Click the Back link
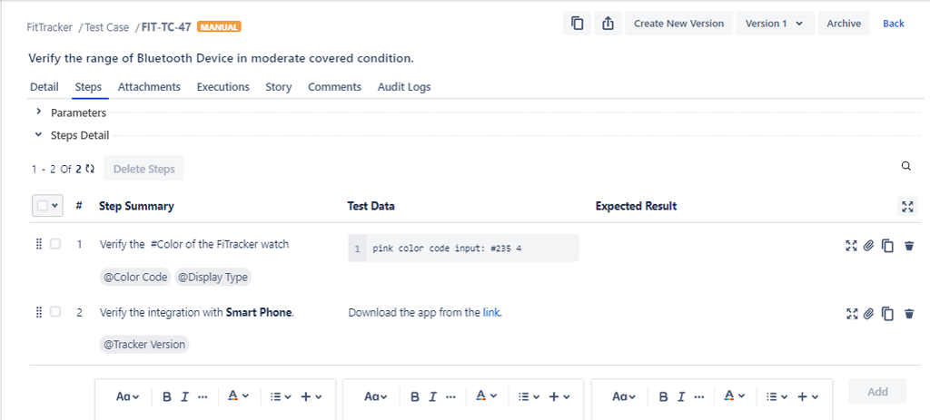The height and width of the screenshot is (420, 930). (894, 24)
